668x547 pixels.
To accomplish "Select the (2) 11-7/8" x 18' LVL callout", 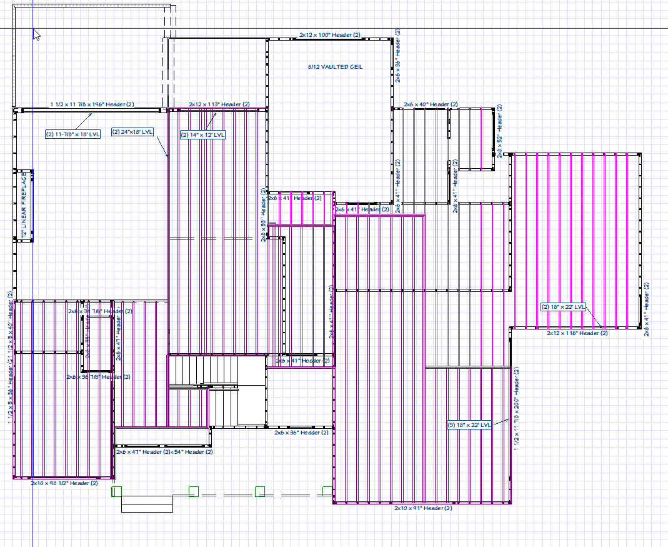I will click(73, 134).
